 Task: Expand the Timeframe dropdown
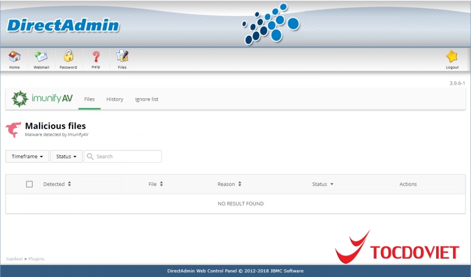[x=27, y=156]
